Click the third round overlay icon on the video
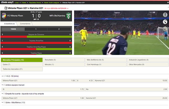 point(165,29)
